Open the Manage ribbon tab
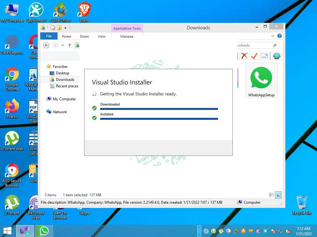Image resolution: width=317 pixels, height=237 pixels. click(x=127, y=36)
